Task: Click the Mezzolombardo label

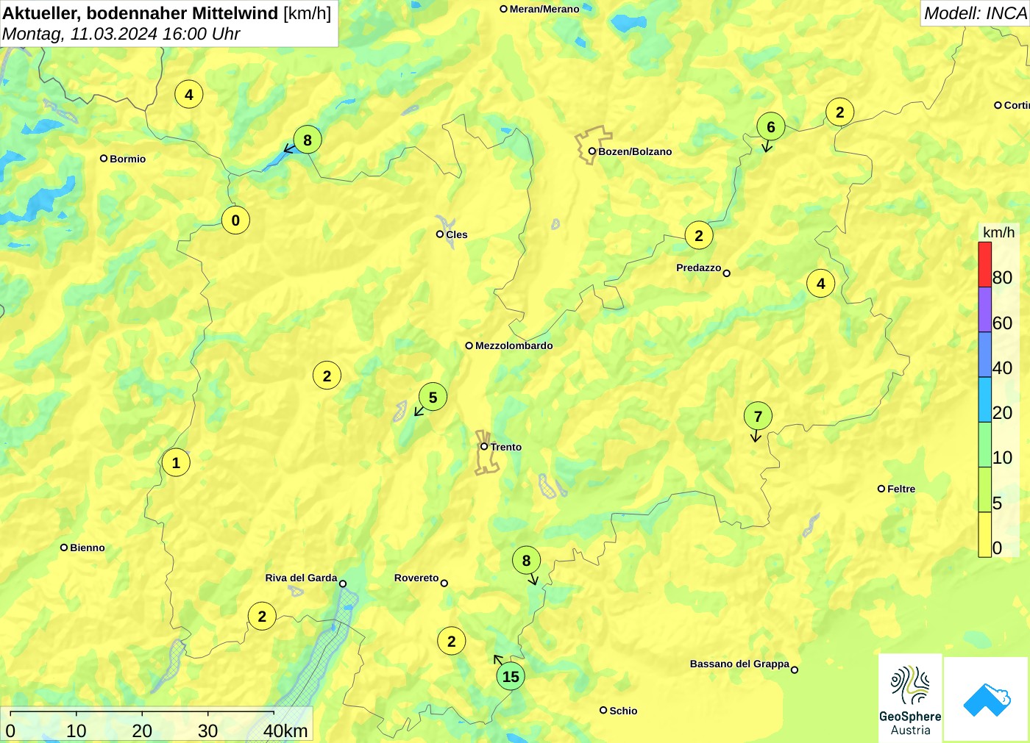Action: (514, 345)
